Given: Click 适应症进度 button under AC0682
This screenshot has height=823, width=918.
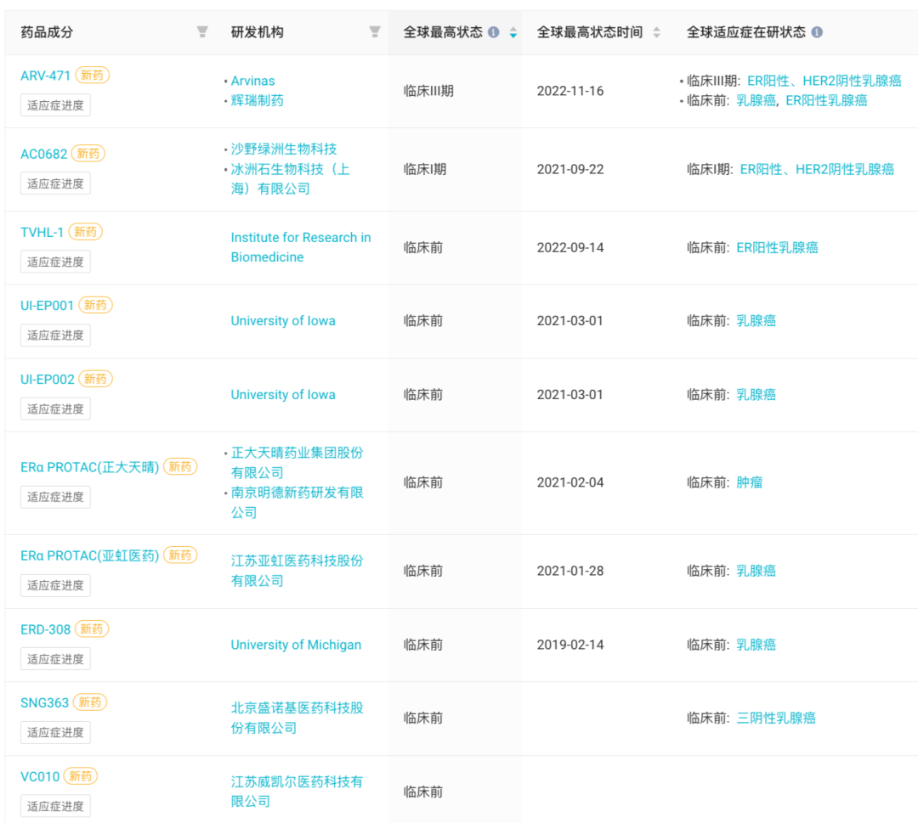Looking at the screenshot, I should coord(55,183).
